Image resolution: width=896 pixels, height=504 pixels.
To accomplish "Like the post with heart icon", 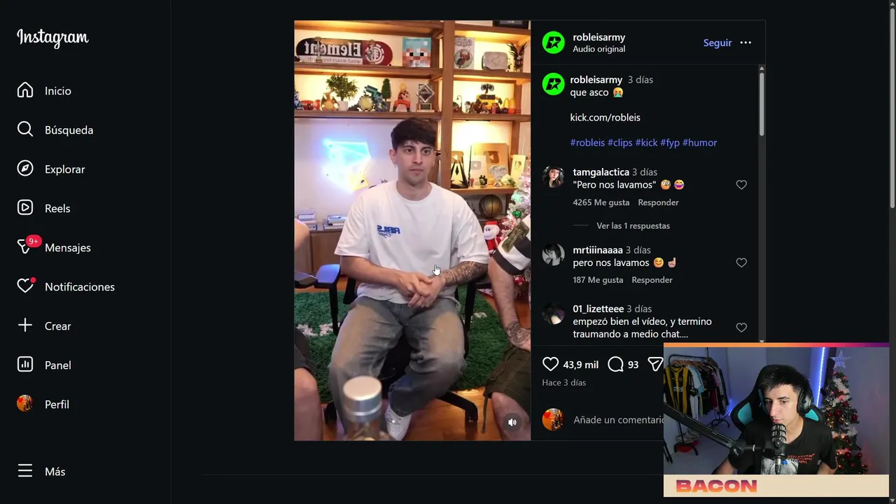I will [551, 364].
